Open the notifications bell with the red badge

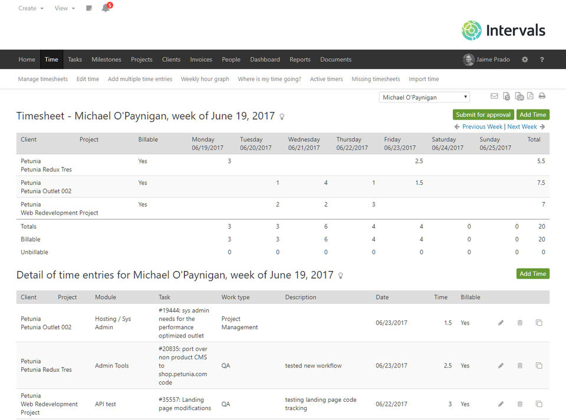pos(107,7)
